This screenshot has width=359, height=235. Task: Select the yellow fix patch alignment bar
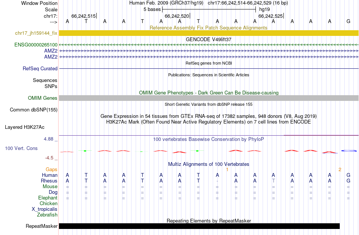(209, 33)
